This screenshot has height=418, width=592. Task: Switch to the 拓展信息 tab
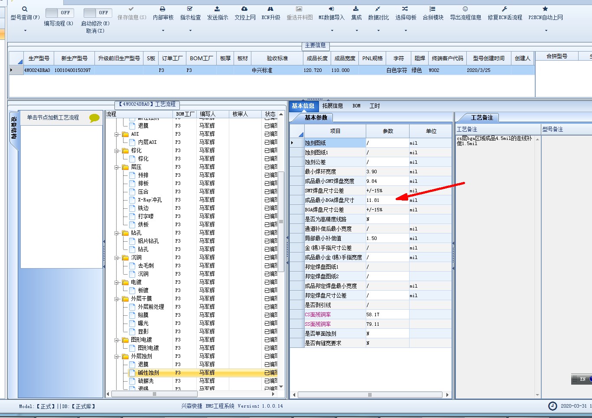point(332,106)
